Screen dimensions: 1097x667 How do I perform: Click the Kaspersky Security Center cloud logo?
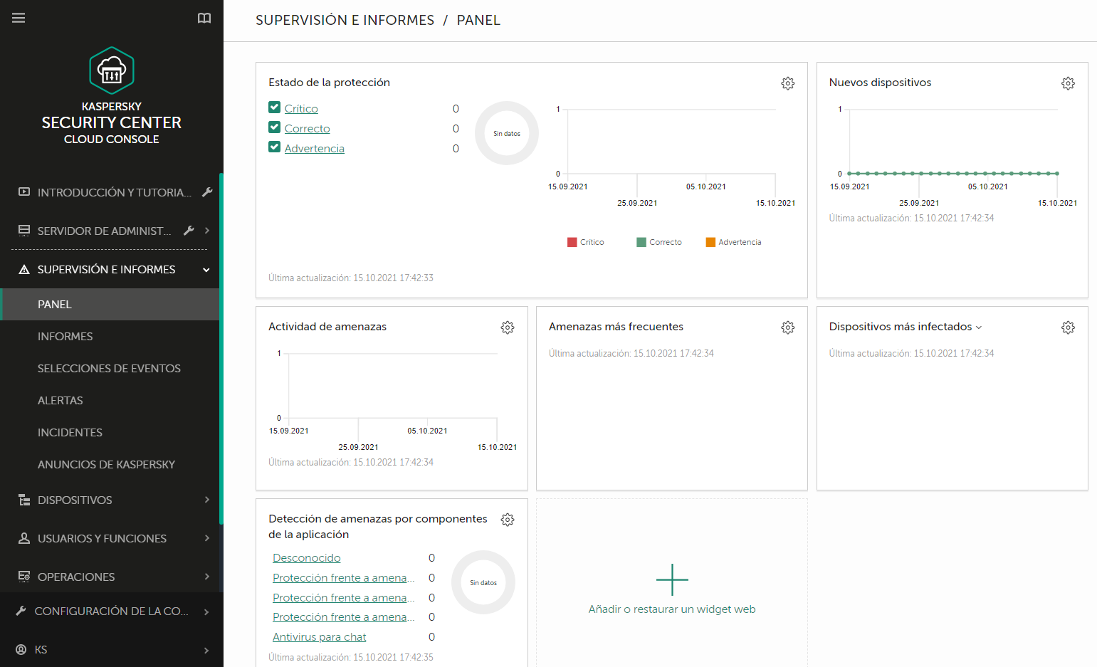pyautogui.click(x=112, y=70)
